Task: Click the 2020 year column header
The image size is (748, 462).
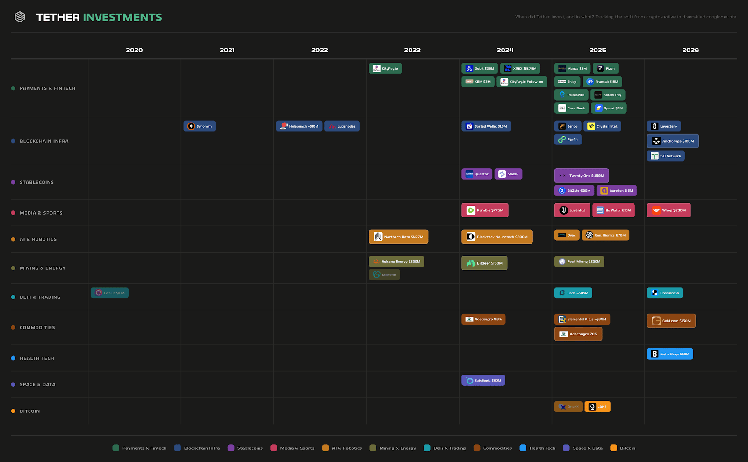Action: pos(134,50)
